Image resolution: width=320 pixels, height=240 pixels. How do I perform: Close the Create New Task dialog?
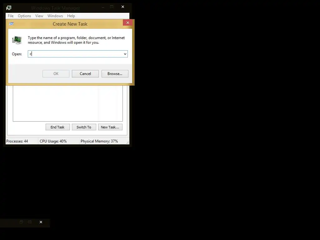tap(128, 22)
